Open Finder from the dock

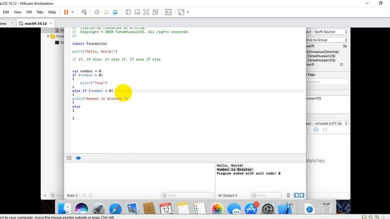pos(64,208)
